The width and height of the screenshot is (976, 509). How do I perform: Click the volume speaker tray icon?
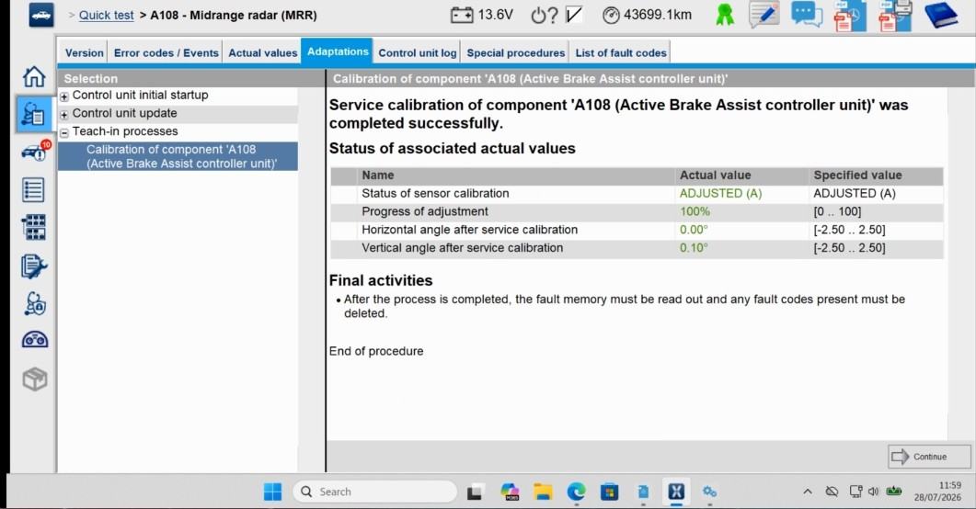(x=873, y=492)
